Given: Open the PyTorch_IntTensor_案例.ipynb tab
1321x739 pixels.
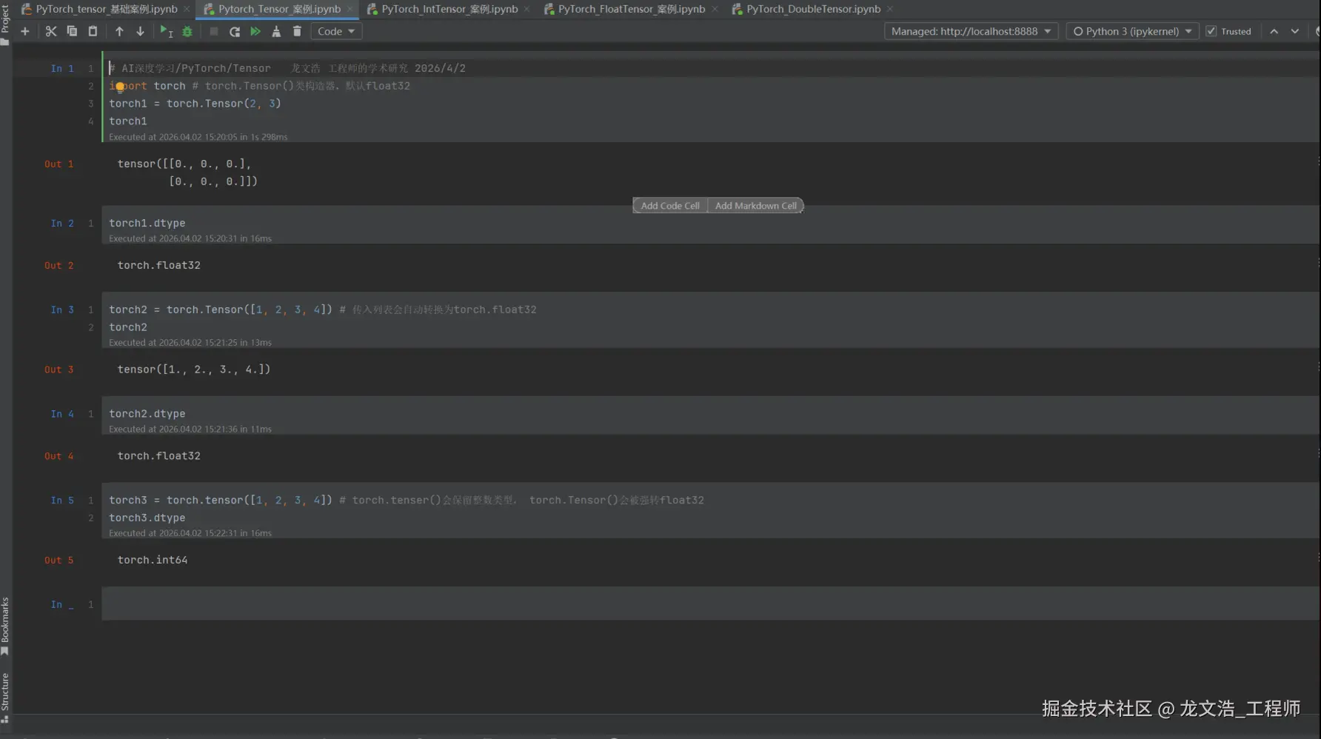Looking at the screenshot, I should [449, 9].
